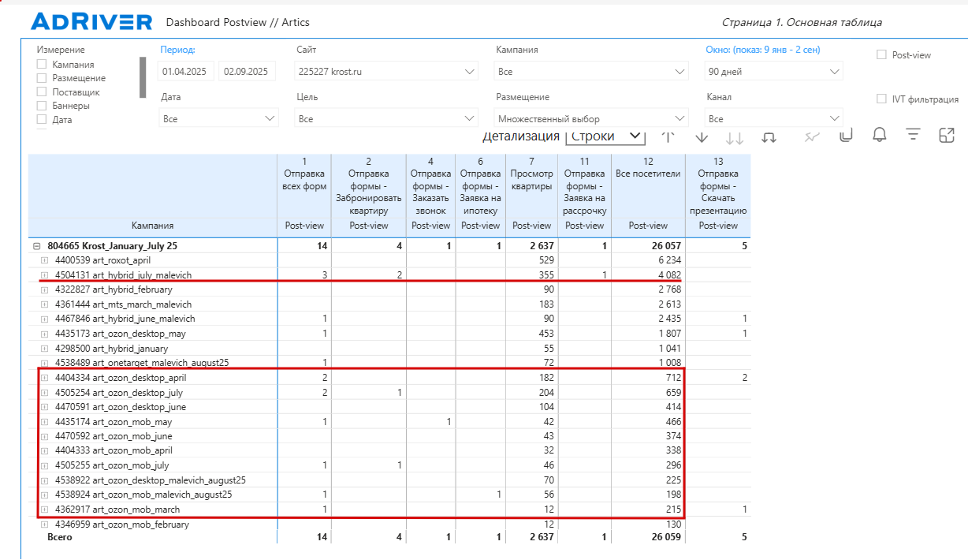This screenshot has height=560, width=968.
Task: Click the measurement list scrollbar handle
Action: point(143,77)
